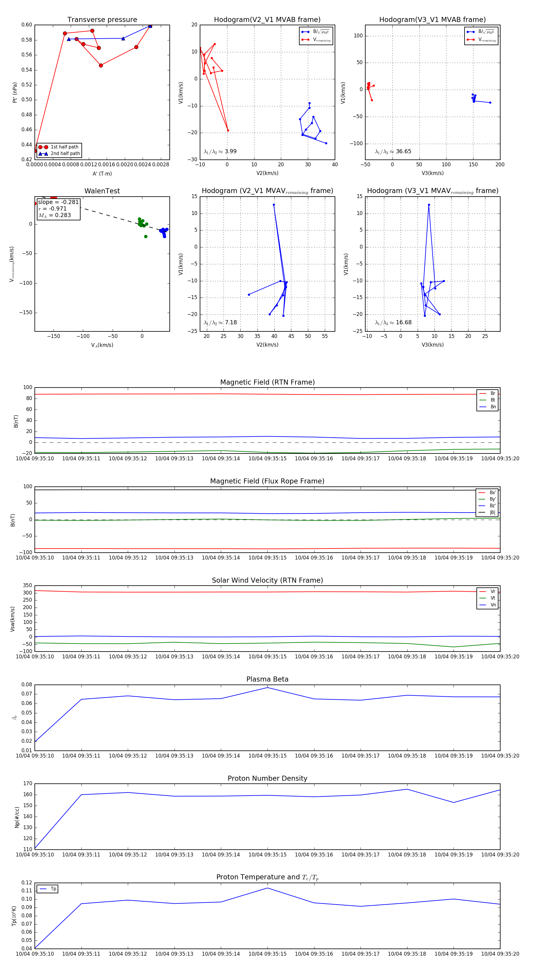Click the slope annotation box in WalenTest plot

[58, 208]
